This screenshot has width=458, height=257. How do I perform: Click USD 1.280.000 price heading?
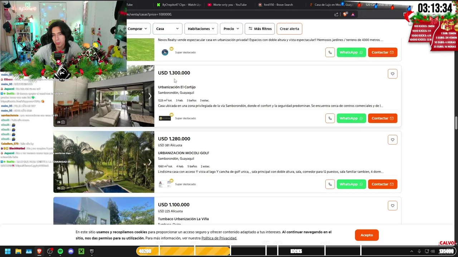(174, 139)
